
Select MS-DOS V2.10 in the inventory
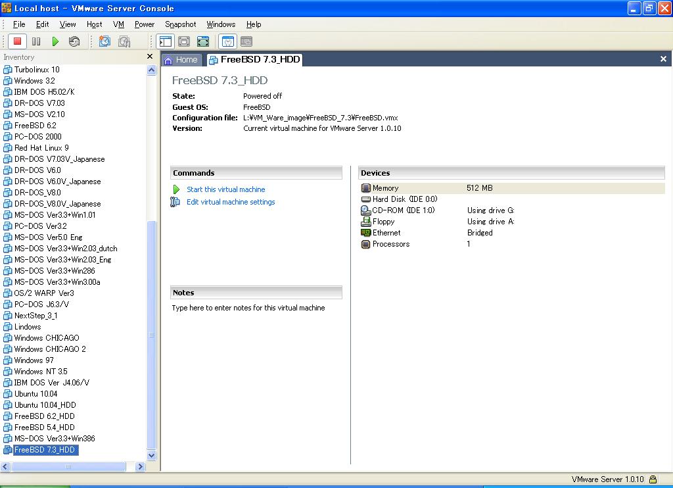tap(39, 114)
